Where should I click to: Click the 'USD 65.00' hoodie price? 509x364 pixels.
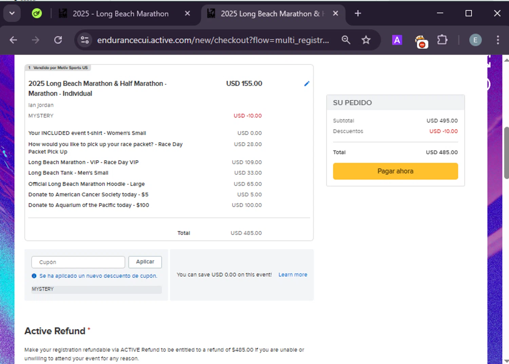[248, 184]
